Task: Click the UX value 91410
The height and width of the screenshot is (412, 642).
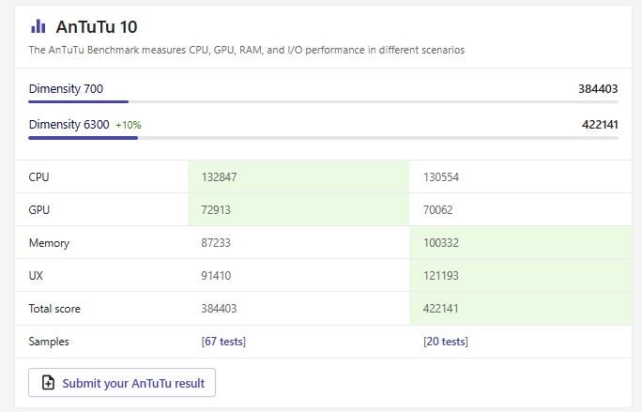Action: [216, 276]
